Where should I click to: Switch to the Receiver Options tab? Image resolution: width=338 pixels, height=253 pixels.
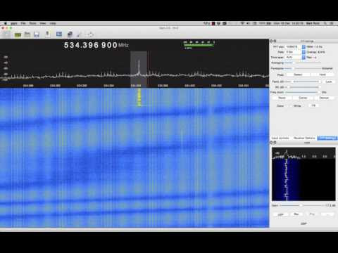click(304, 138)
